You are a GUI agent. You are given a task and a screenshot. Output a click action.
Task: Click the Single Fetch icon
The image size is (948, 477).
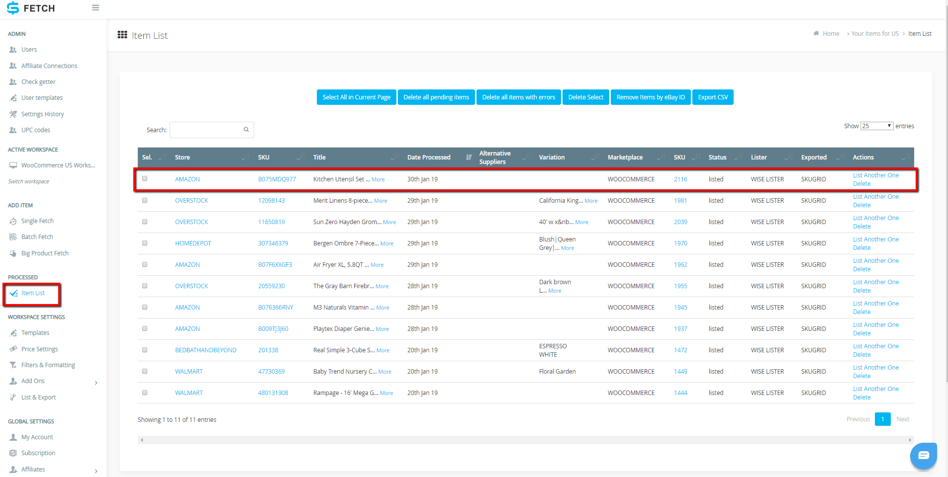tap(13, 221)
